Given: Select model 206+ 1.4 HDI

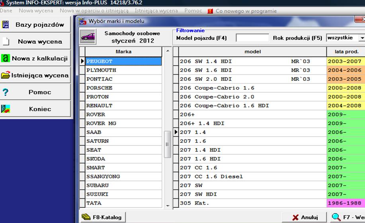Looking at the screenshot, I should tap(253, 123).
